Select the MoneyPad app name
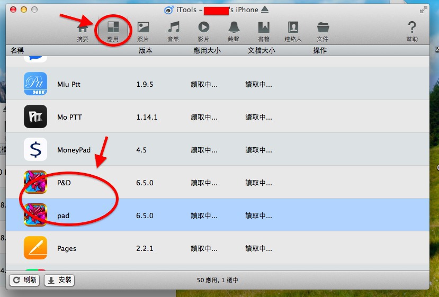This screenshot has height=297, width=439. pos(74,150)
